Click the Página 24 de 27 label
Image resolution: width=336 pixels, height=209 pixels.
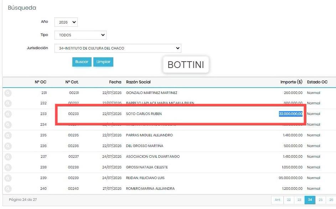pyautogui.click(x=23, y=200)
